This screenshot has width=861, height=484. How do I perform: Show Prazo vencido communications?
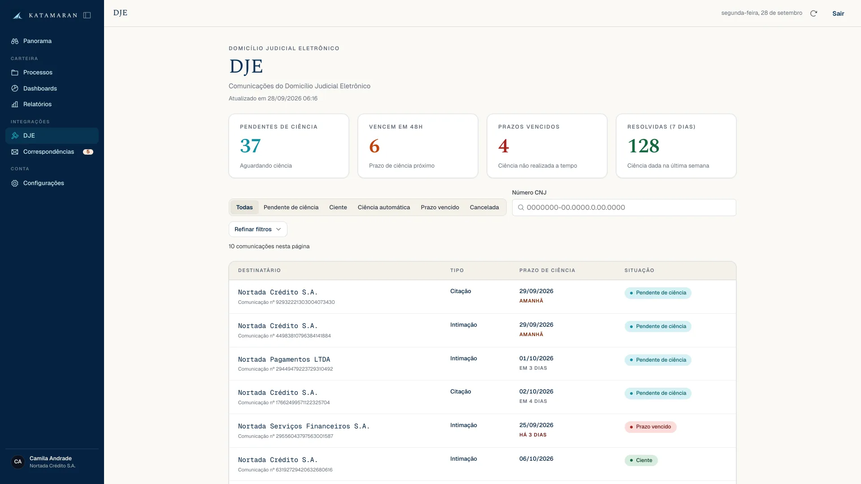pyautogui.click(x=440, y=207)
